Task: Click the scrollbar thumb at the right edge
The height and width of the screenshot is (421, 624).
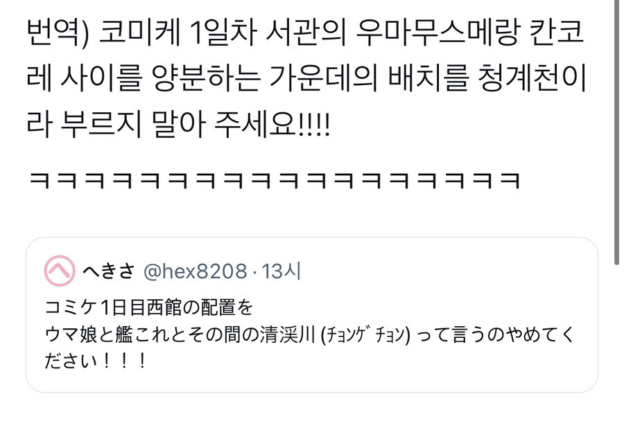Action: tap(616, 132)
